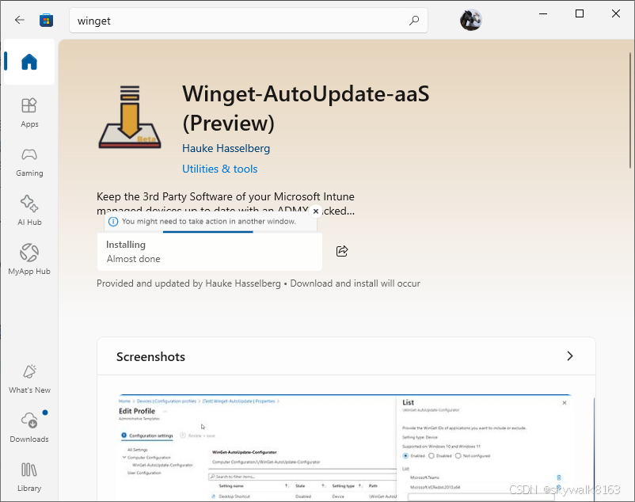This screenshot has height=502, width=635.
Task: Click the Microsoft Store logo icon
Action: [x=46, y=21]
